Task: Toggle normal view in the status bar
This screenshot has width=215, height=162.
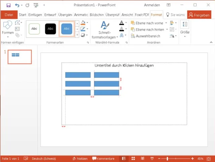Action: click(x=124, y=158)
